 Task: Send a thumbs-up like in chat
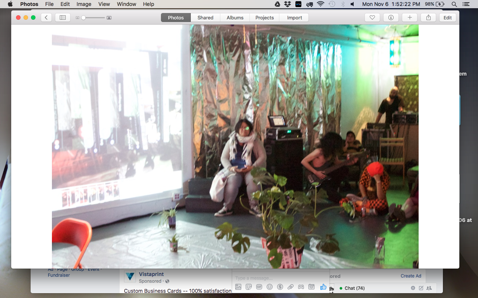[323, 287]
